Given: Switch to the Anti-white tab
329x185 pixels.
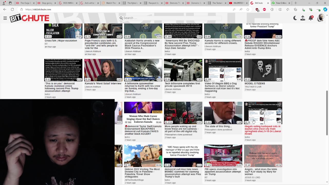Looking at the screenshot, I should coord(89,3).
